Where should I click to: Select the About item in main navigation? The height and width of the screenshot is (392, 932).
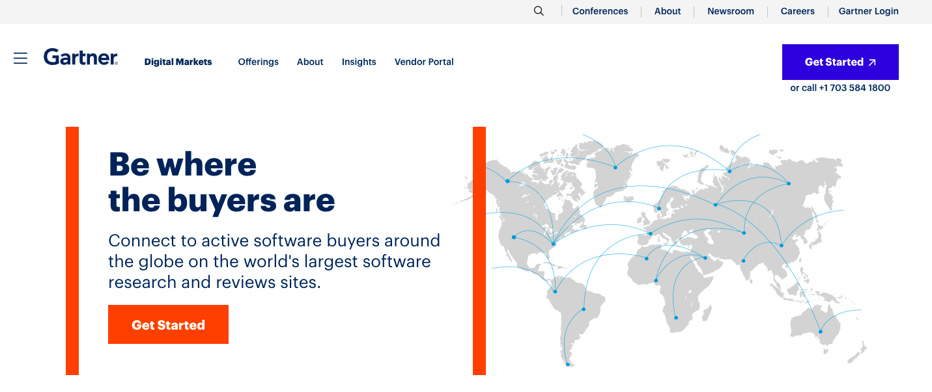pyautogui.click(x=310, y=62)
